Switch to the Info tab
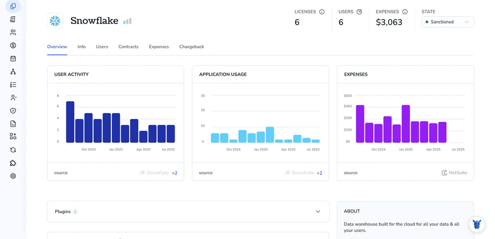Image resolution: width=495 pixels, height=239 pixels. pyautogui.click(x=82, y=46)
